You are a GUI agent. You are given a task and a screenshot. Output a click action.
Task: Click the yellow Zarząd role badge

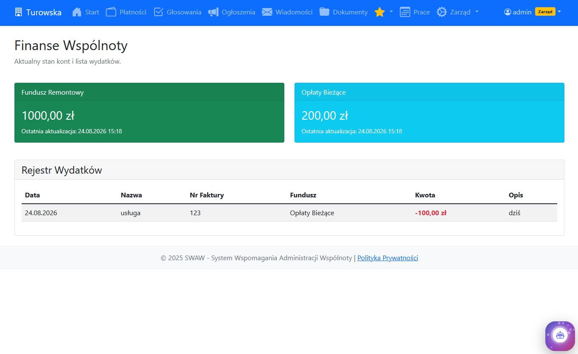click(545, 11)
